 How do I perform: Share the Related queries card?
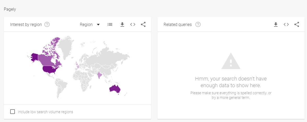pos(297,24)
